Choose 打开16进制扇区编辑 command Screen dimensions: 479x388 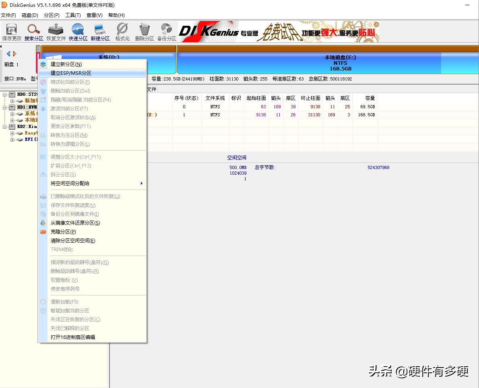[x=72, y=337]
